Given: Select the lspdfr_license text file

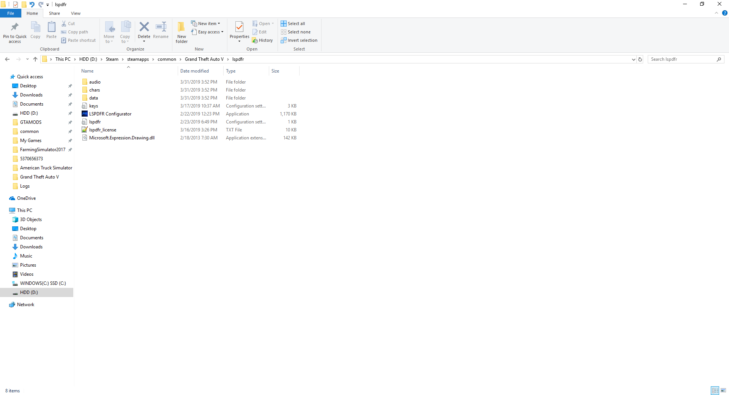Looking at the screenshot, I should pyautogui.click(x=103, y=130).
